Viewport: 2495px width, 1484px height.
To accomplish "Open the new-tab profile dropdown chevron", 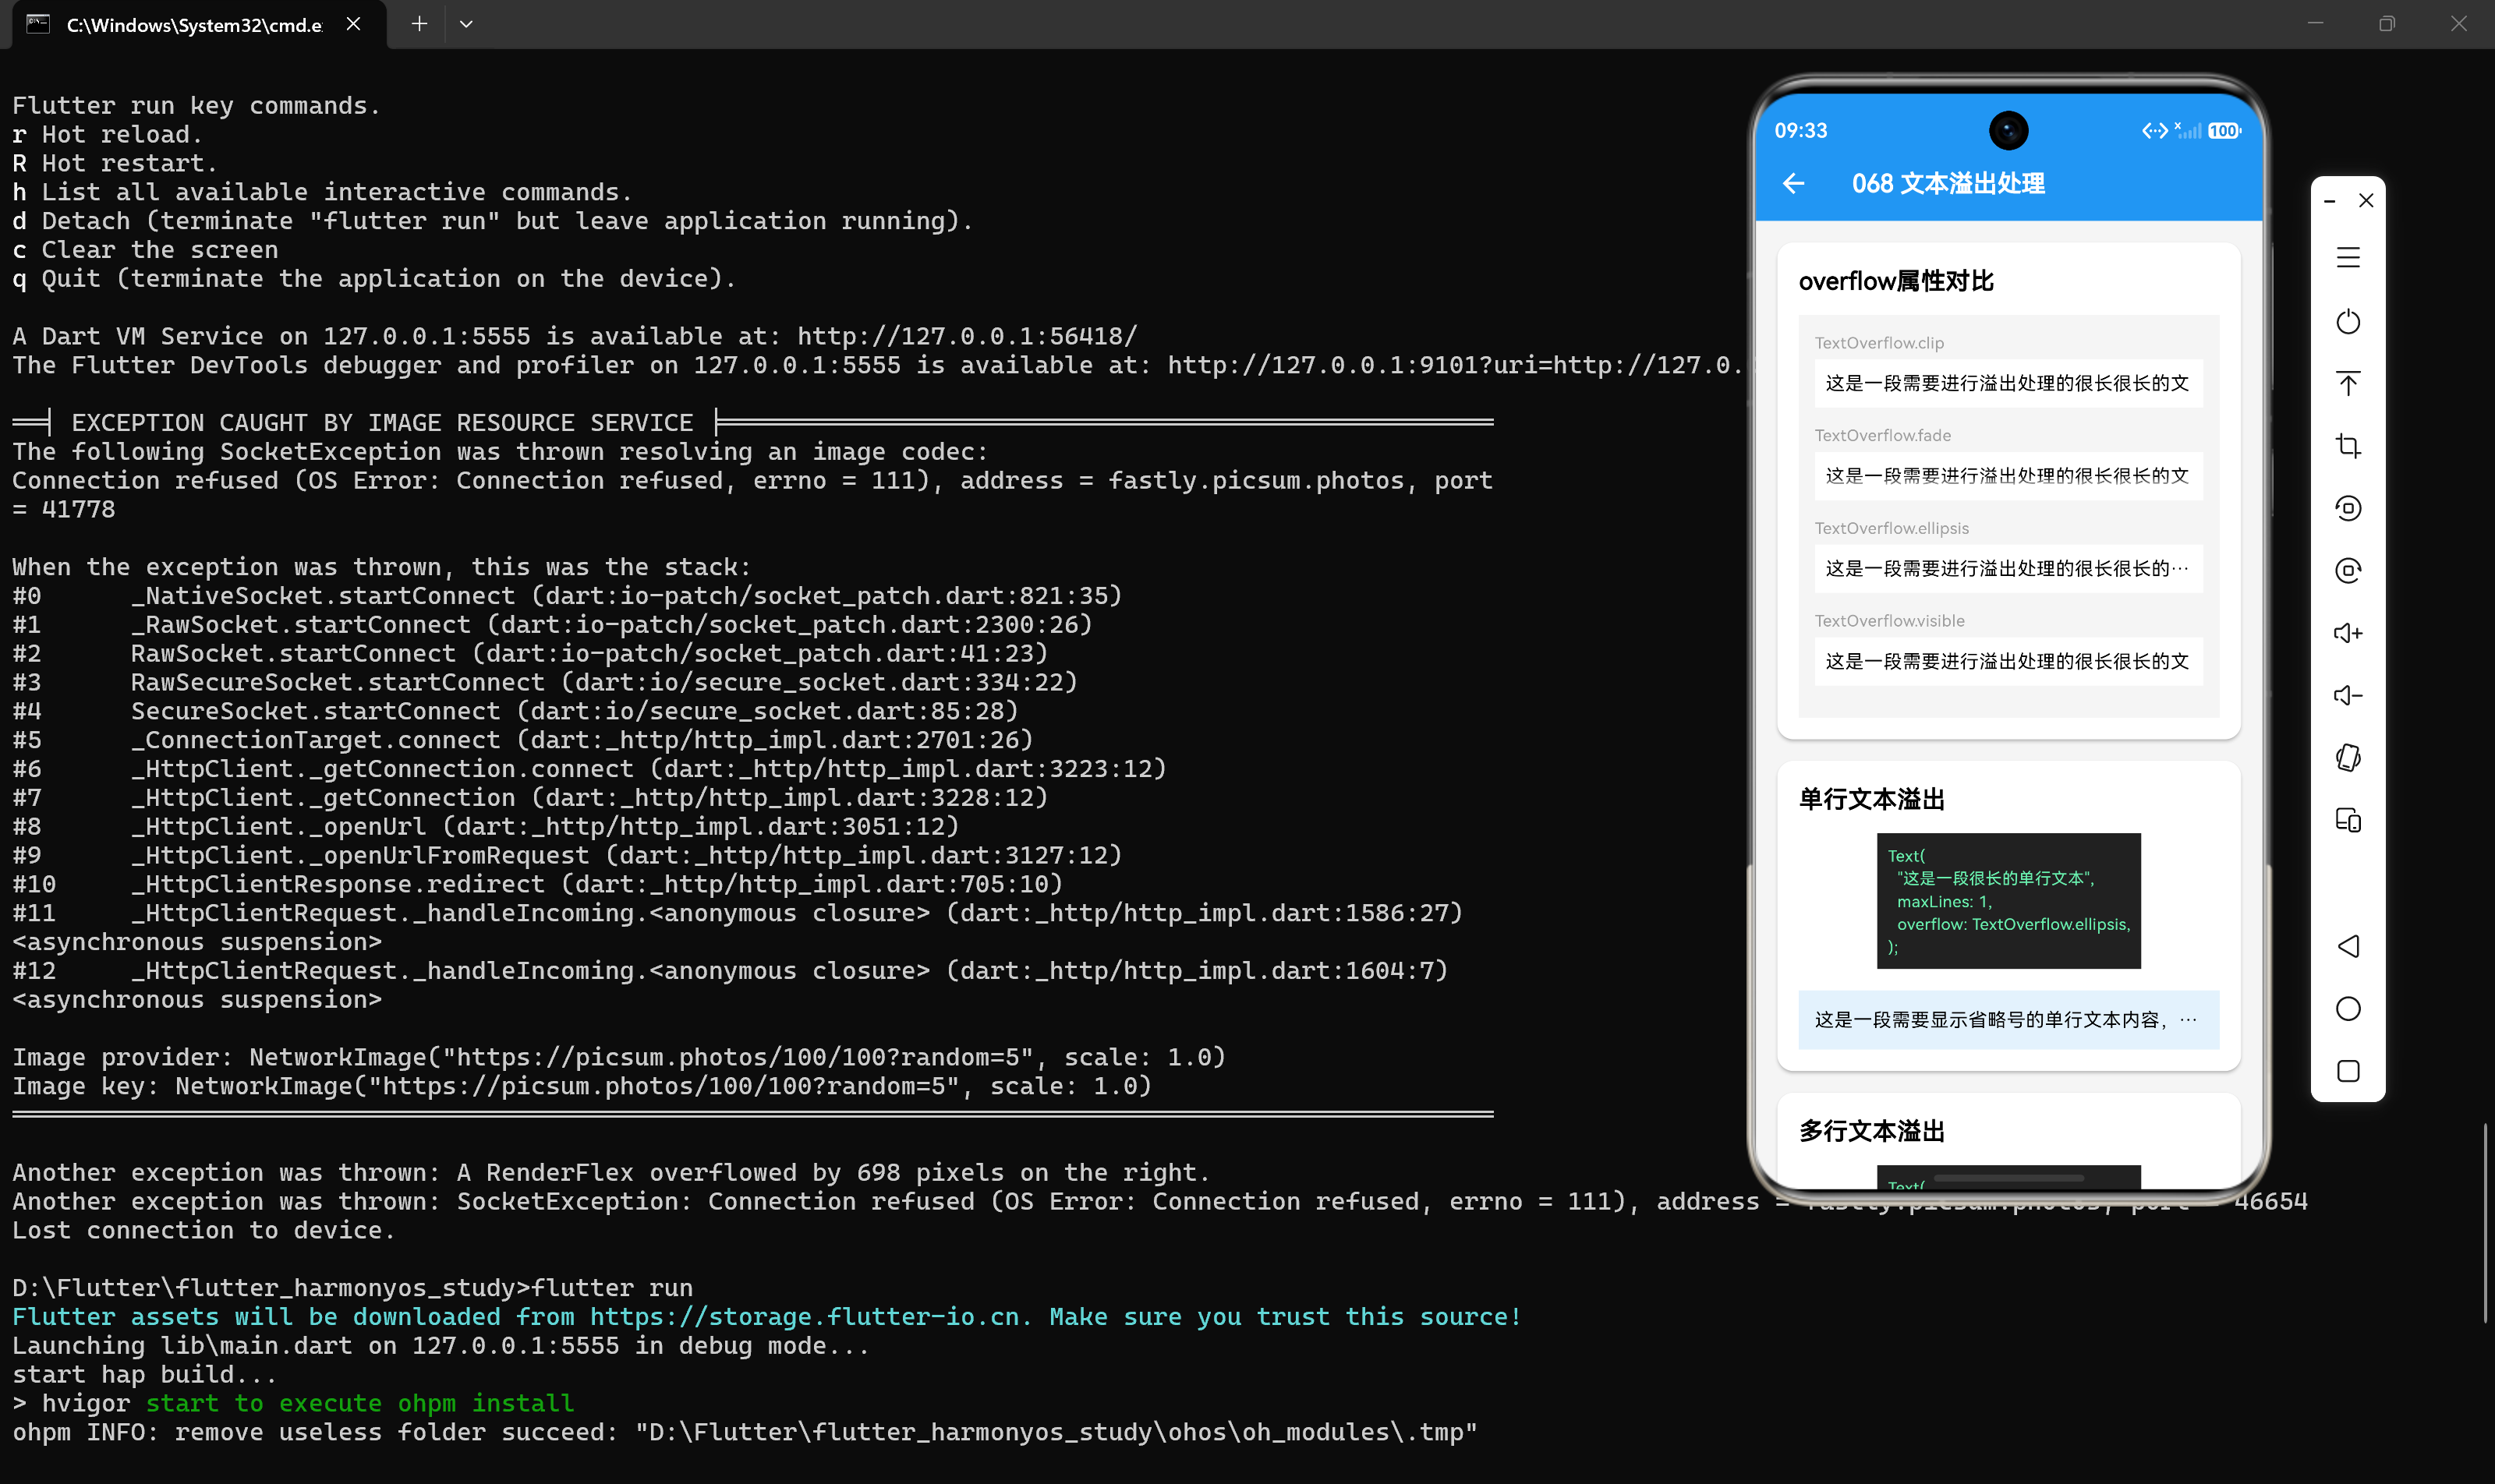I will pos(466,24).
